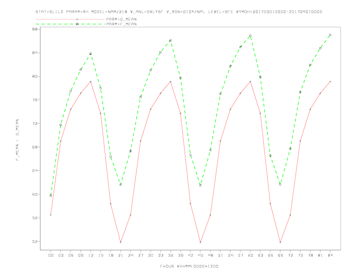Viewport: 360px width, 278px height.
Task: Click the x-axis tick label 33
Action: coord(160,255)
